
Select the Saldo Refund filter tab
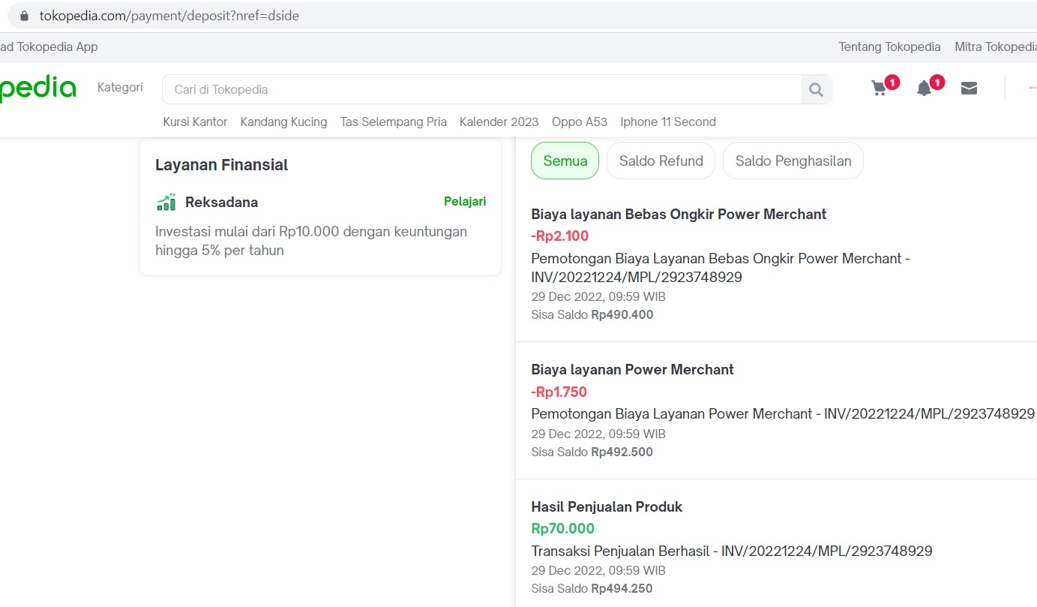tap(661, 161)
